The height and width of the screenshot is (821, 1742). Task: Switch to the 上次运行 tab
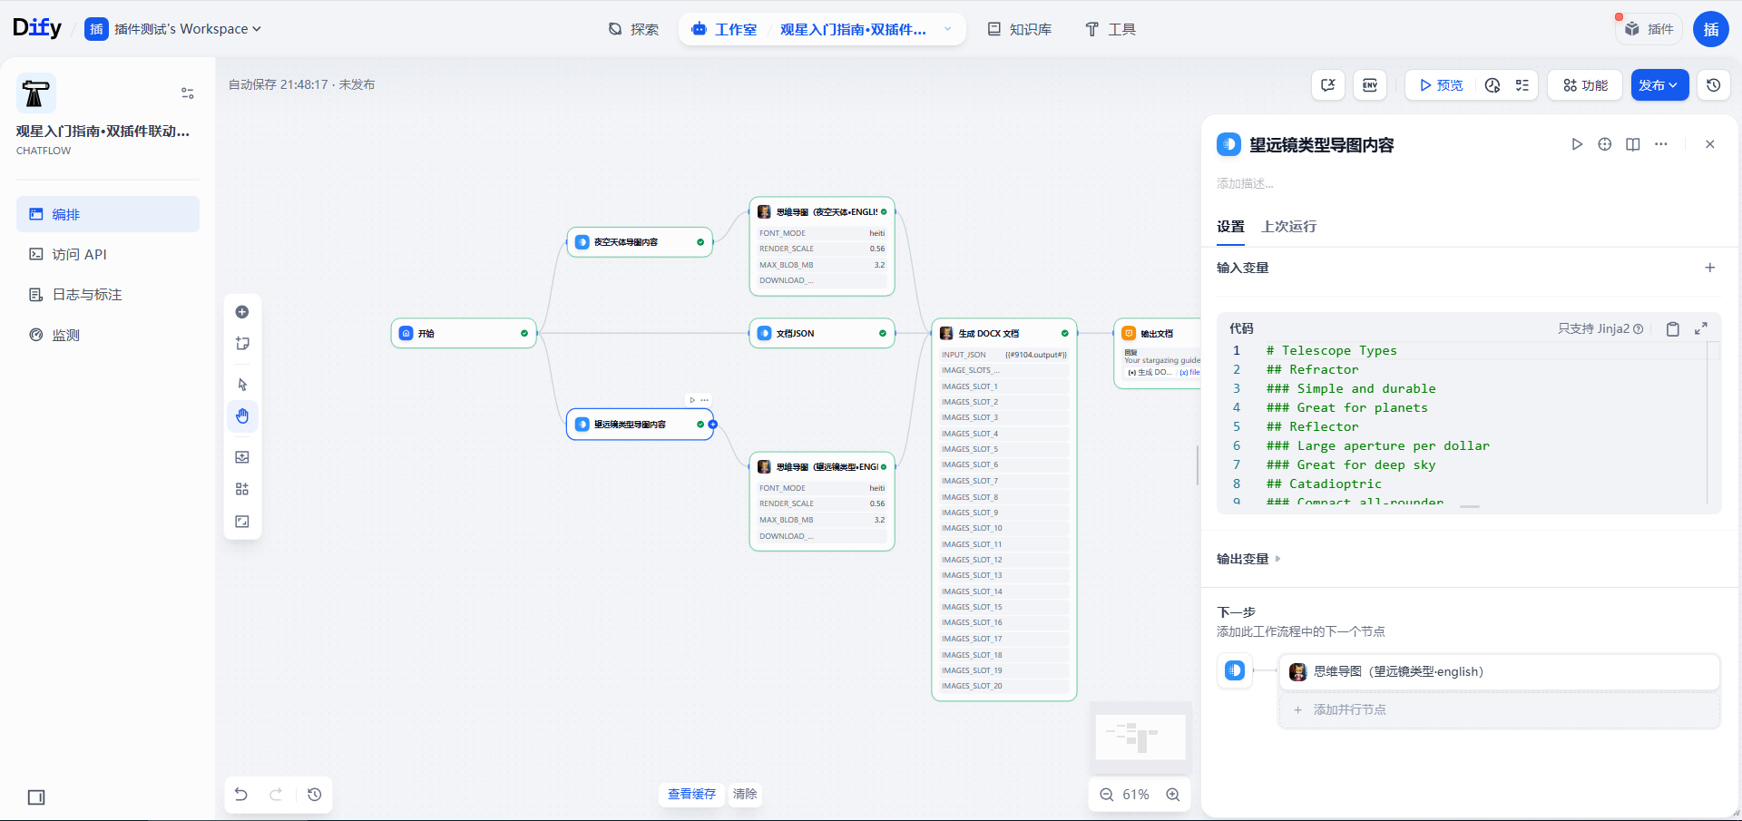click(1288, 227)
